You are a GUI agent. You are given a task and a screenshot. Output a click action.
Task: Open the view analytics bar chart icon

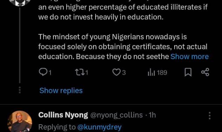151,72
